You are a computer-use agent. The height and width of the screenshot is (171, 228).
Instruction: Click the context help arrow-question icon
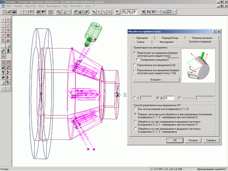43,12
